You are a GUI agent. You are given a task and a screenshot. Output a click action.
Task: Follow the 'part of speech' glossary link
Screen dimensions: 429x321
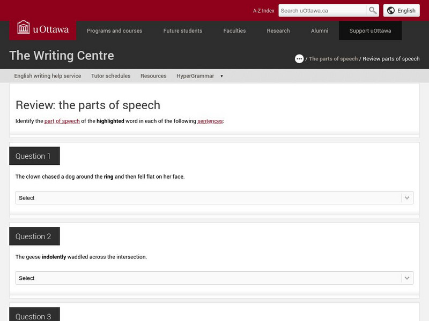click(x=62, y=121)
